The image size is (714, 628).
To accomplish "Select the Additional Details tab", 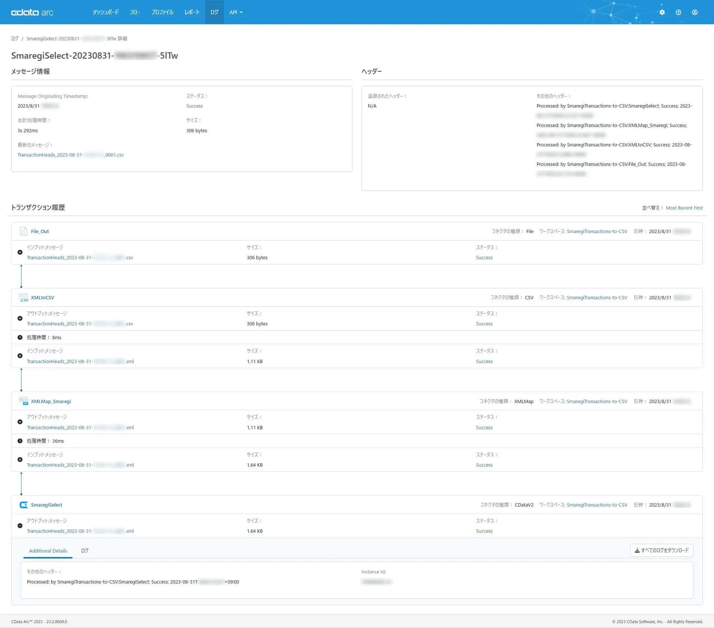I will coord(48,551).
